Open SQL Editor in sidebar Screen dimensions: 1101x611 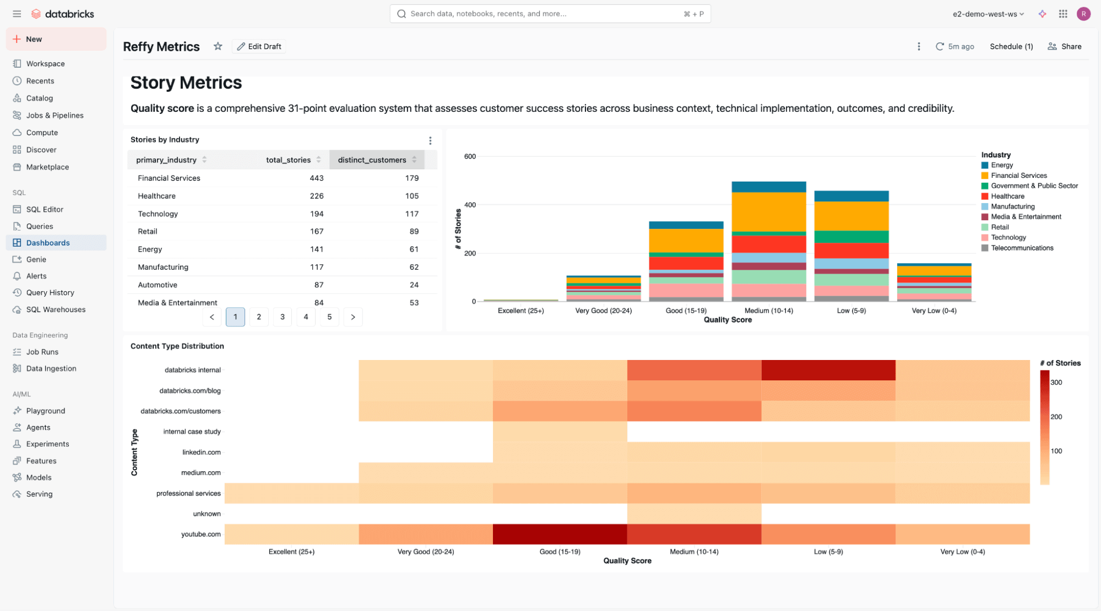coord(45,210)
